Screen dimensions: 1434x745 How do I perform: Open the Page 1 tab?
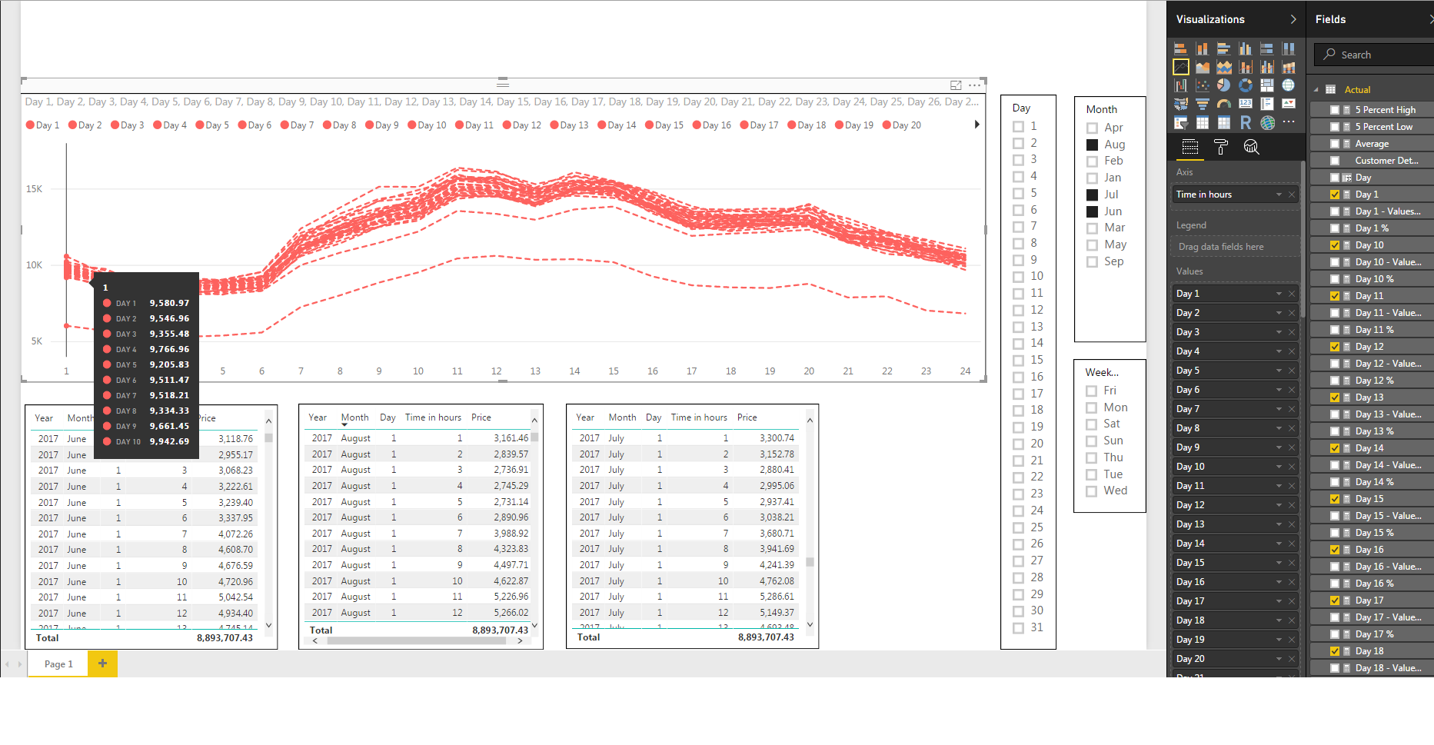tap(58, 664)
